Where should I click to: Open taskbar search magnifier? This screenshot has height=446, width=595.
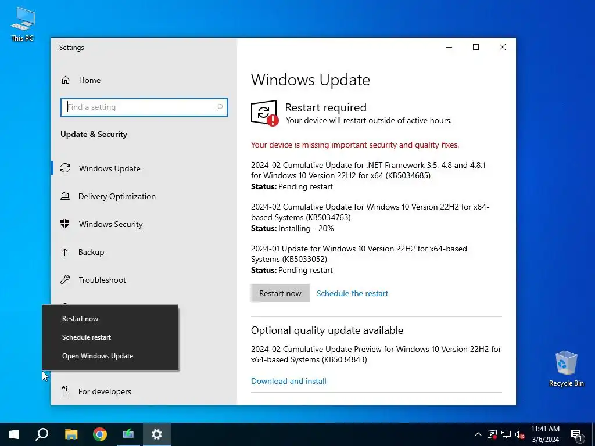(42, 434)
